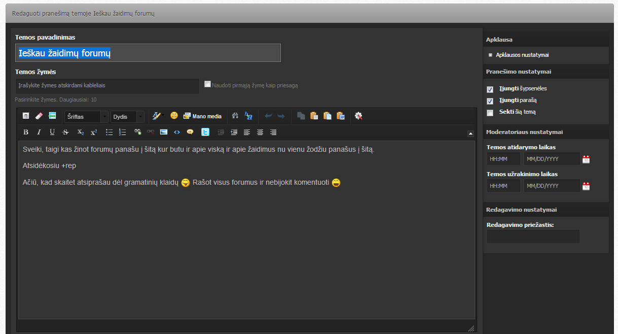This screenshot has height=334, width=618.
Task: Insert a quote with the speech bubble icon
Action: click(190, 132)
